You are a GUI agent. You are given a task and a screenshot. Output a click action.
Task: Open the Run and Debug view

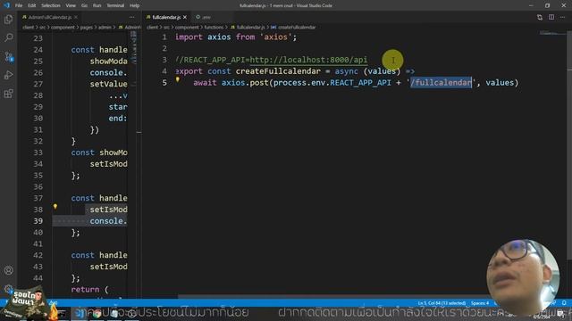click(8, 75)
